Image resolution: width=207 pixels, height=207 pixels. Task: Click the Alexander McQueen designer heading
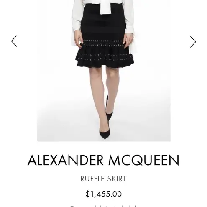point(103,160)
